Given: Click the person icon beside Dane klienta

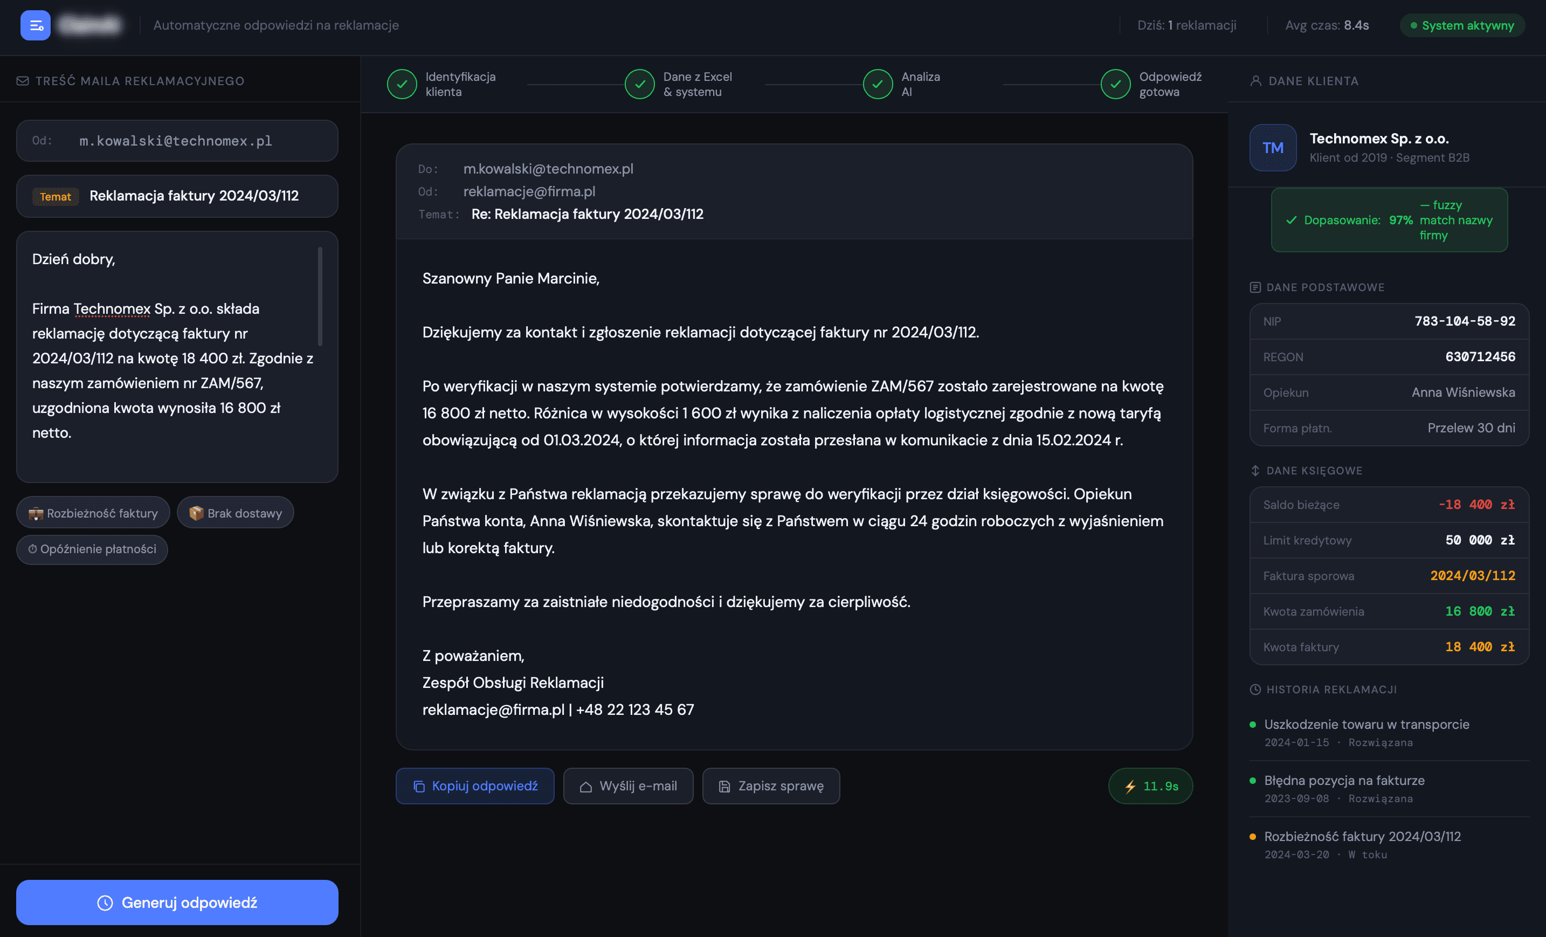Looking at the screenshot, I should (1255, 81).
